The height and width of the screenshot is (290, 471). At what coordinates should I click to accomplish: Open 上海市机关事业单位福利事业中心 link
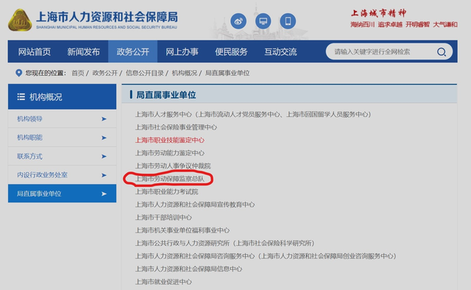(x=183, y=230)
